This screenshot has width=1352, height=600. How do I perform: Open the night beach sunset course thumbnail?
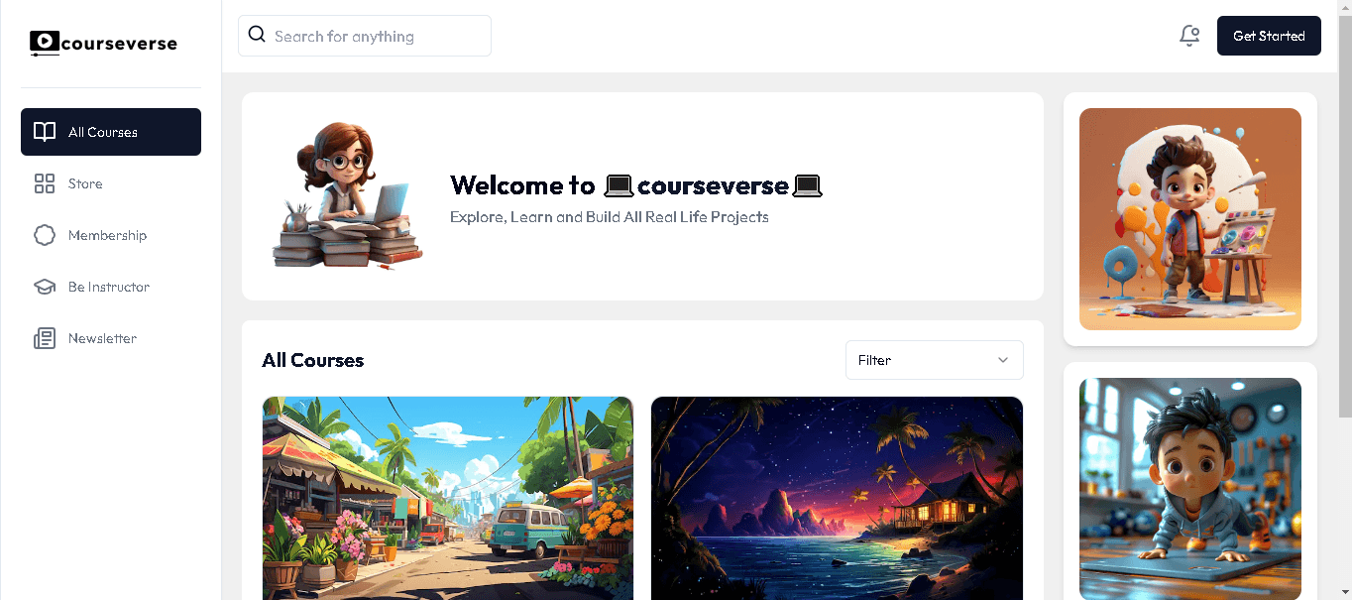[837, 498]
